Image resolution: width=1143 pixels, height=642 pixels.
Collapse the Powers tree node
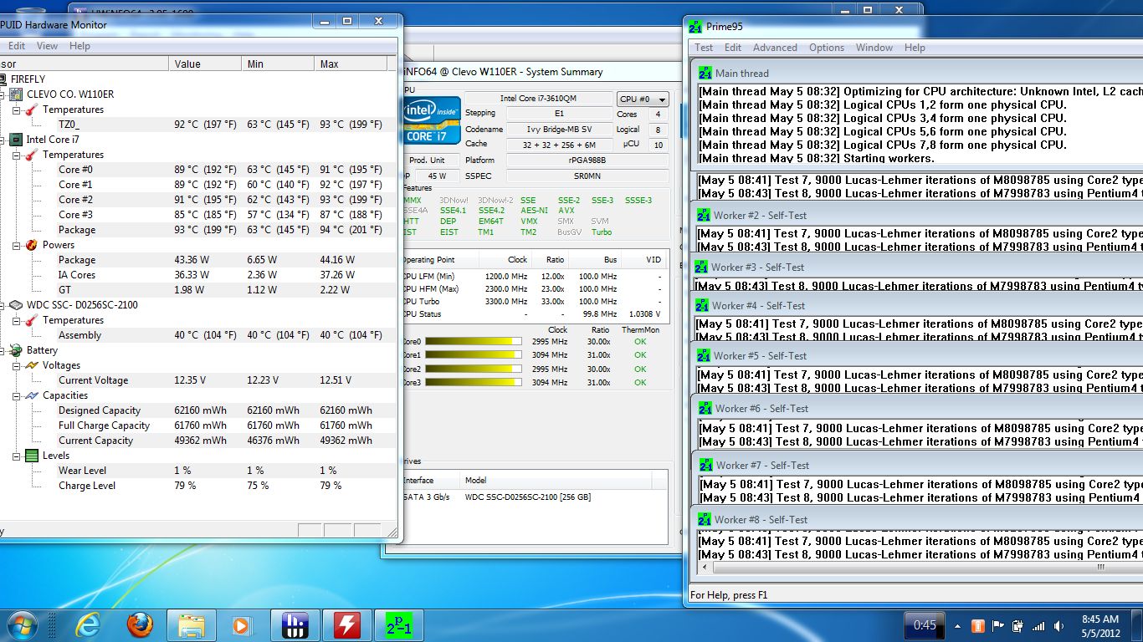pos(16,245)
